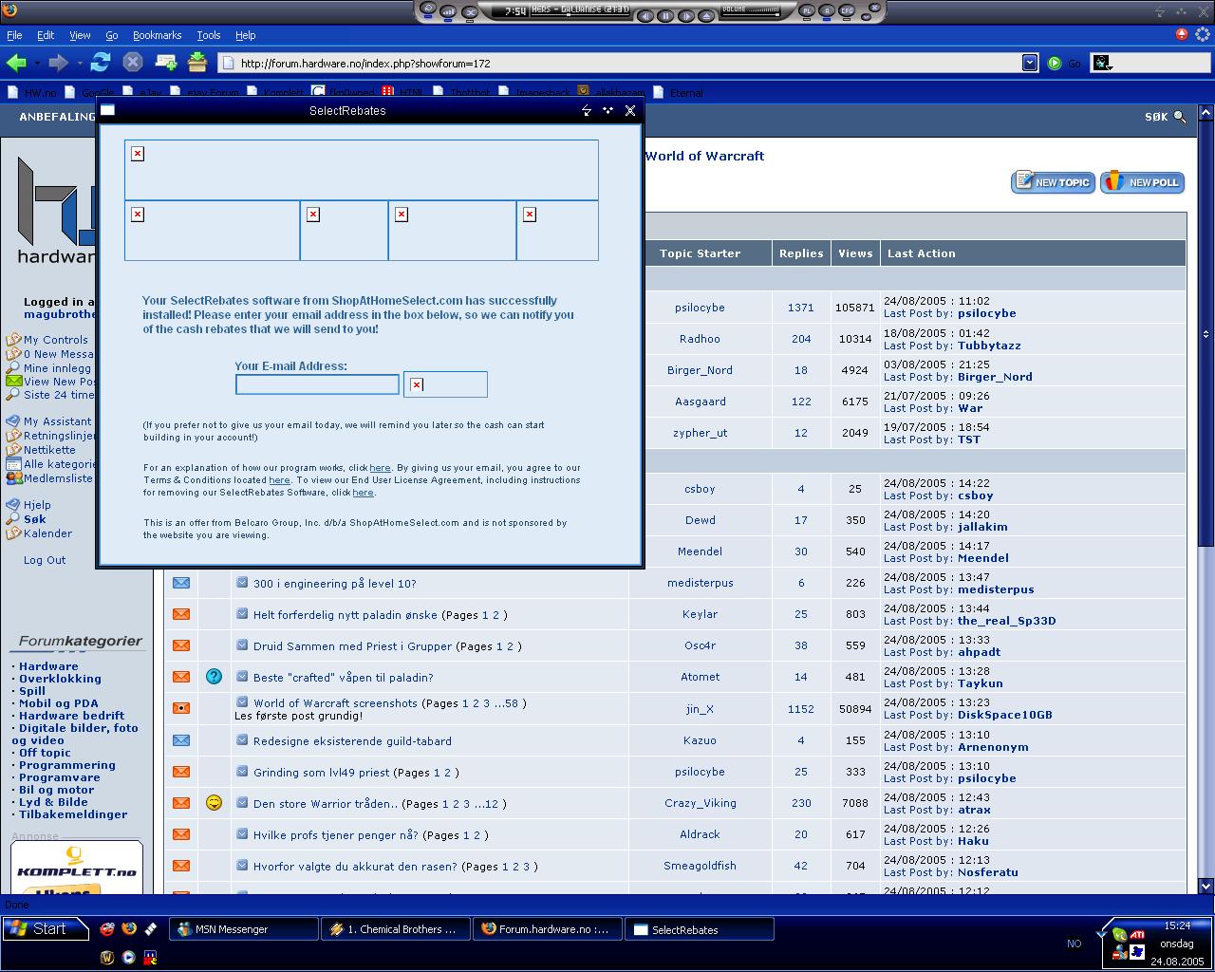Click the address bar URL field
The image size is (1215, 972).
click(x=626, y=63)
